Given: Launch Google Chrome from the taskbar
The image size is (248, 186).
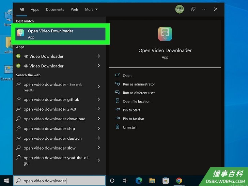Looking at the screenshot, I should click(179, 181).
